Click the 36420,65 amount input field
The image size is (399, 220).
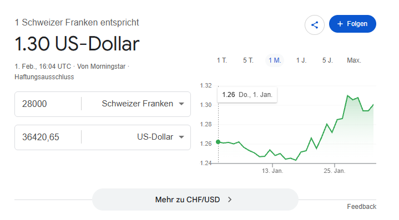point(48,137)
